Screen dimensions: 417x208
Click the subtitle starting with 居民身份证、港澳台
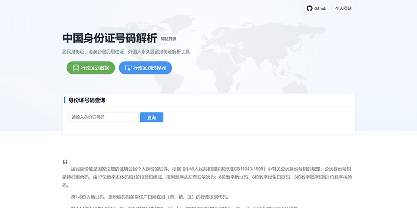[x=126, y=52]
